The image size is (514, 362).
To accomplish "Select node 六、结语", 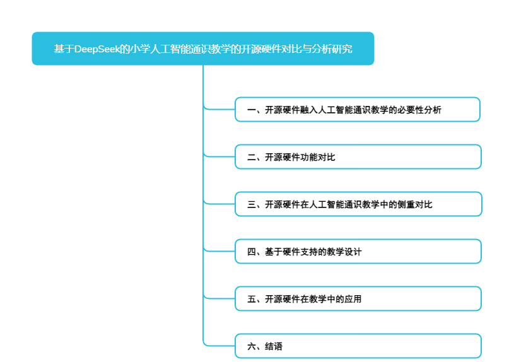I will (x=358, y=346).
